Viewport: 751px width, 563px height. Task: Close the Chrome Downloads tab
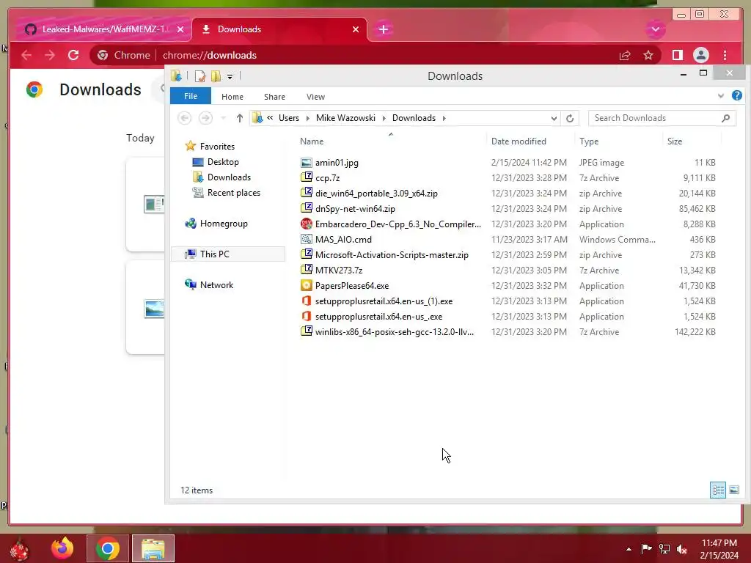(356, 29)
